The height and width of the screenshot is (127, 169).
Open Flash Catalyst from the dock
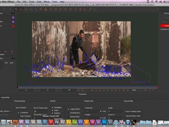point(63,122)
